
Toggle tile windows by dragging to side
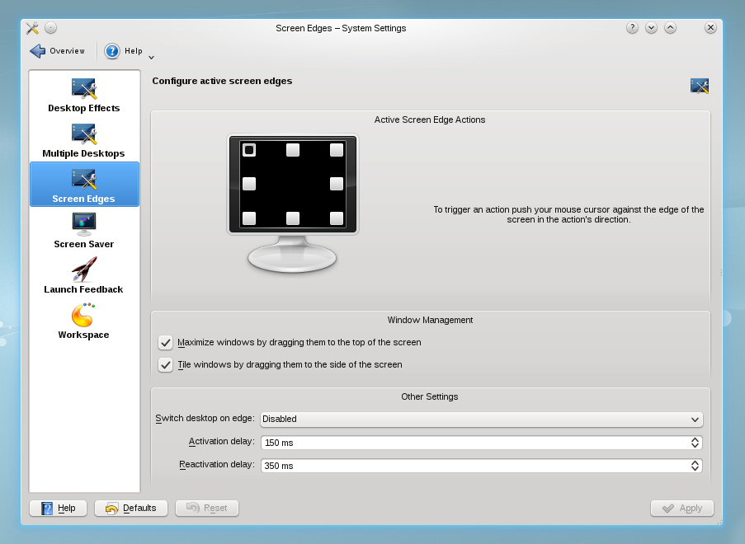(x=166, y=364)
